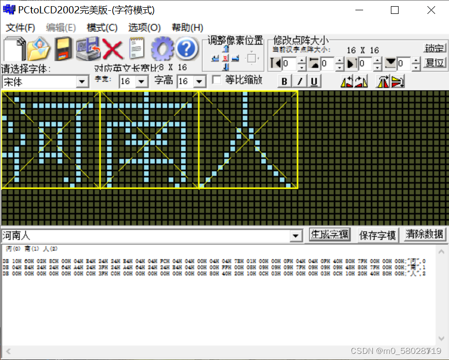Increment the left offset stepper arrow
The height and width of the screenshot is (360, 449).
[x=301, y=60]
